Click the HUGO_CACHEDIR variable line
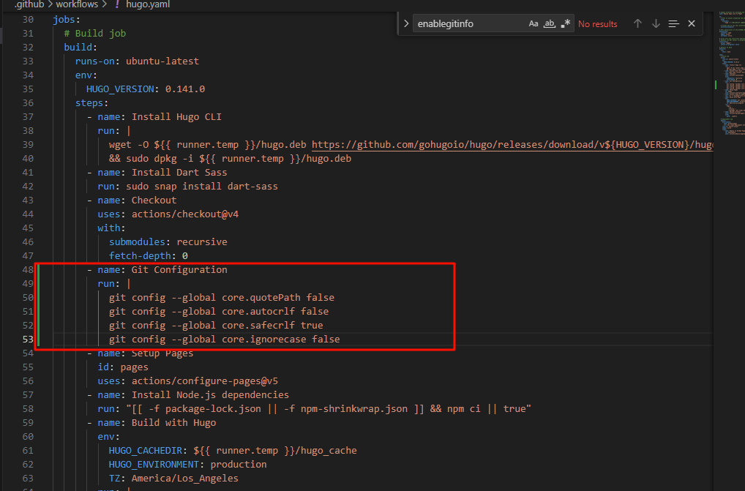 pos(233,451)
